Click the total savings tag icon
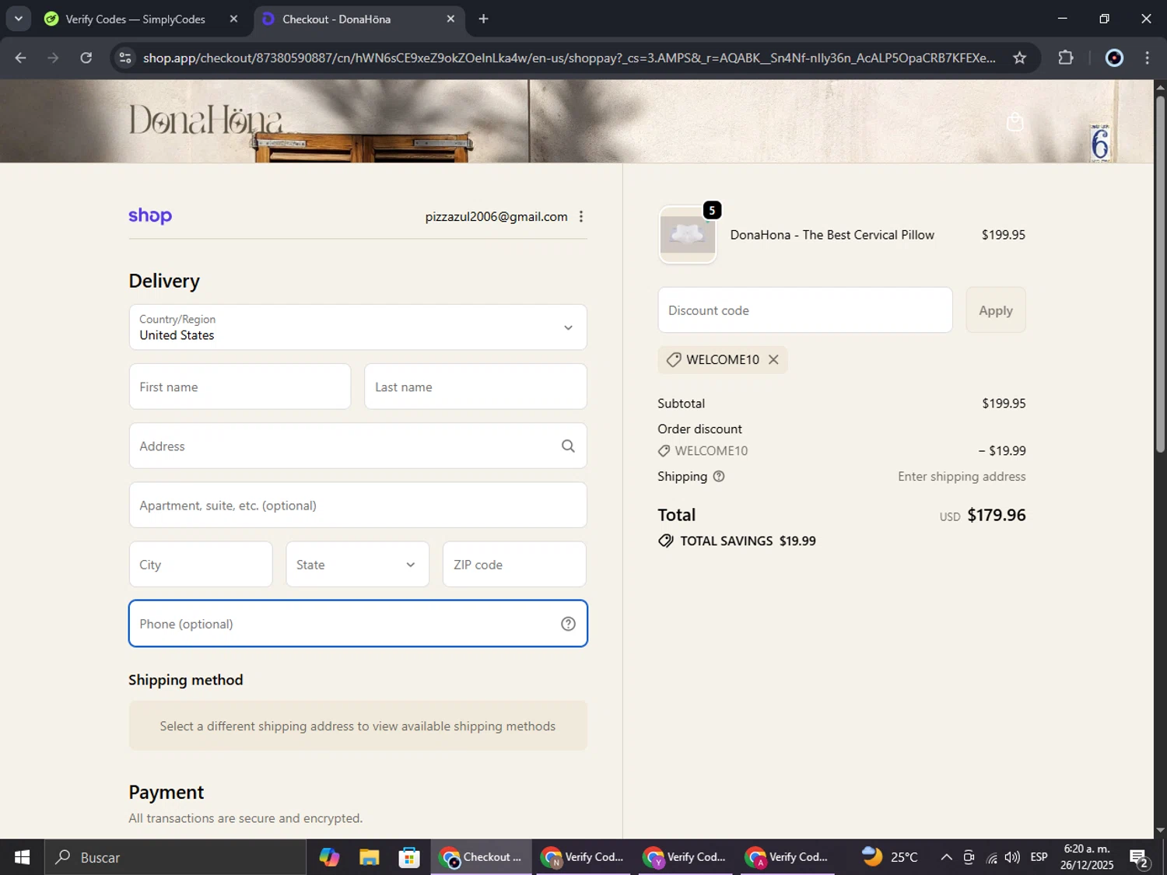The image size is (1167, 875). point(666,541)
